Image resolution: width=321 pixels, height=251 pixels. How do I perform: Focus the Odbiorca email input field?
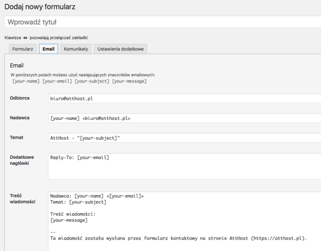pyautogui.click(x=185, y=98)
